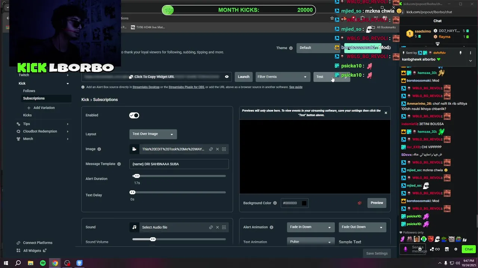Screen dimensions: 478x268
Task: Open emoji picker smiley in message box
Action: coord(420,249)
